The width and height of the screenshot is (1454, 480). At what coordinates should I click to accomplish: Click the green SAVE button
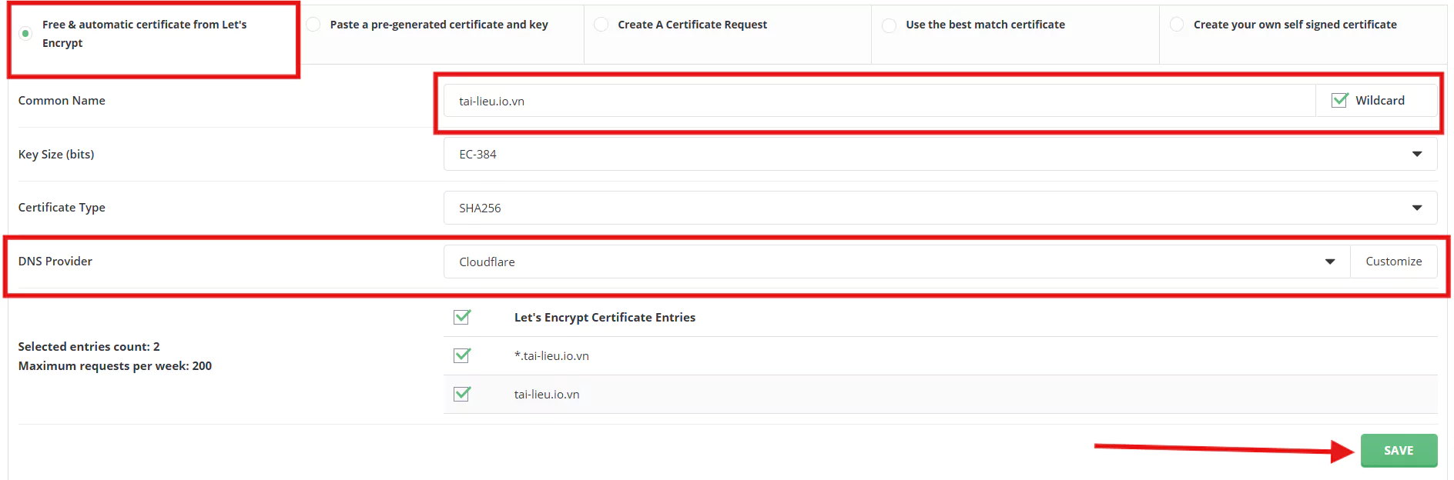tap(1399, 451)
